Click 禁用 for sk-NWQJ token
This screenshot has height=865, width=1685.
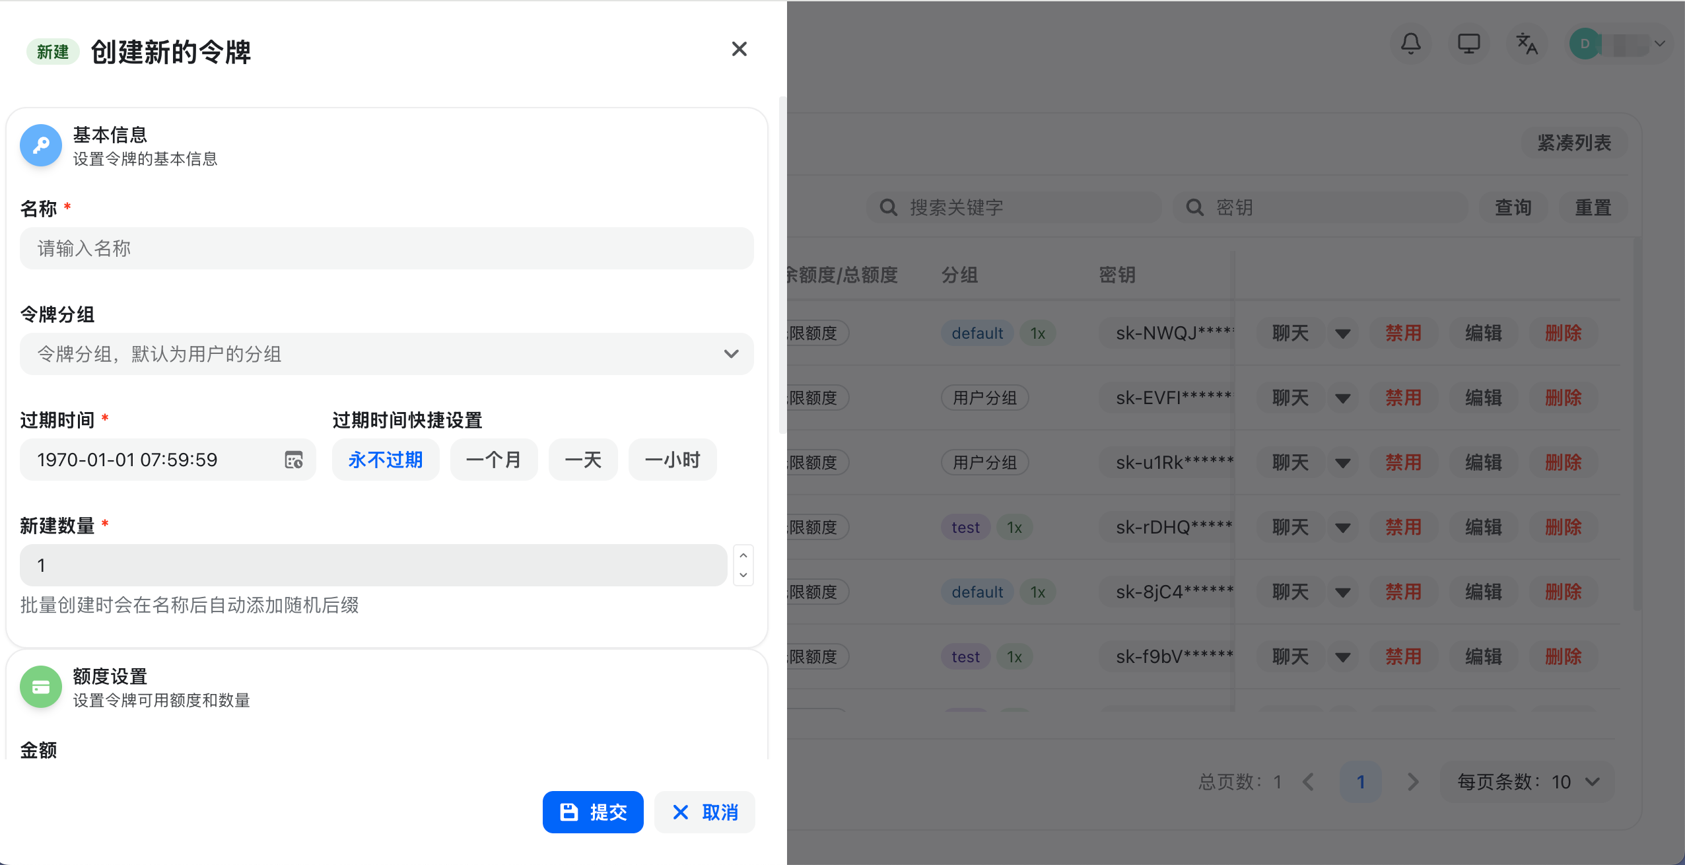(x=1403, y=333)
